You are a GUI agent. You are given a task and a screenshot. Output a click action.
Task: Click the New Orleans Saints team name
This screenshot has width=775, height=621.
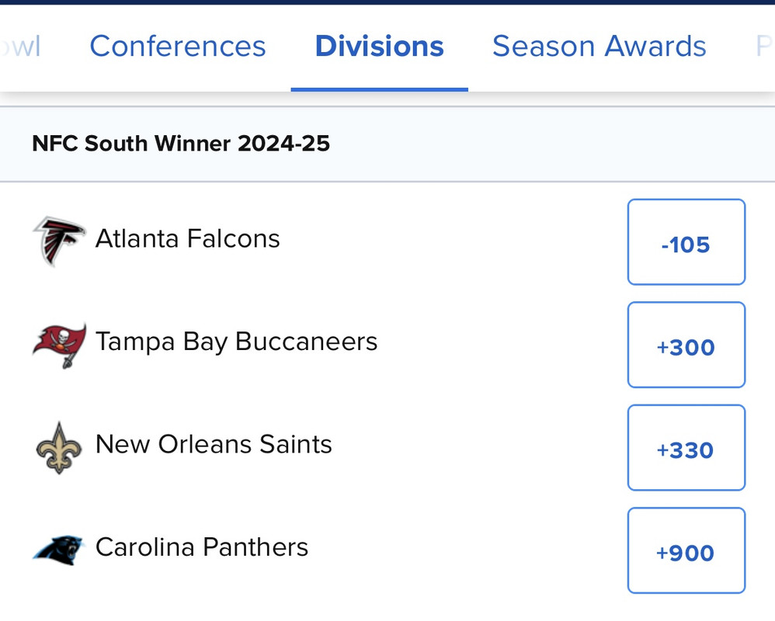(x=214, y=444)
